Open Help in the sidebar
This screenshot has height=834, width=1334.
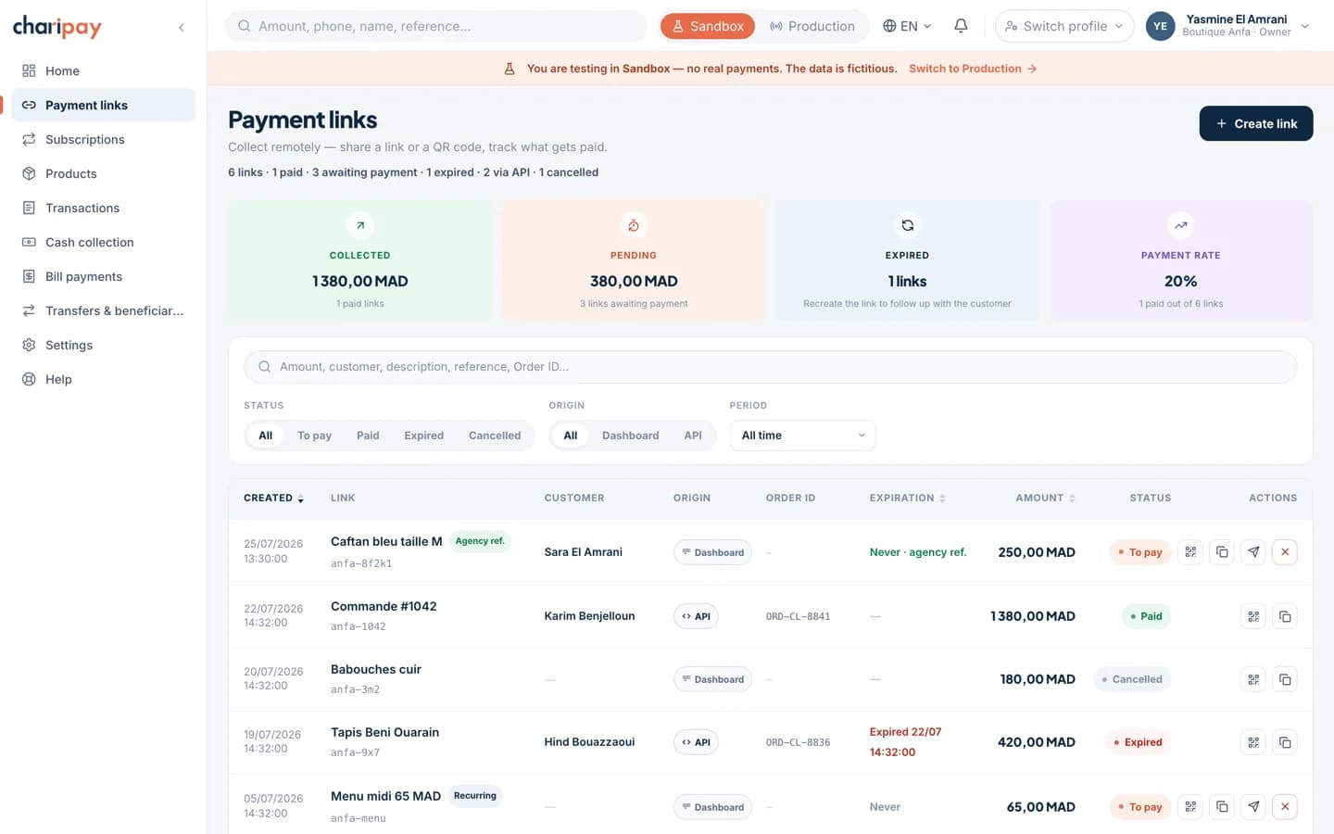click(103, 379)
